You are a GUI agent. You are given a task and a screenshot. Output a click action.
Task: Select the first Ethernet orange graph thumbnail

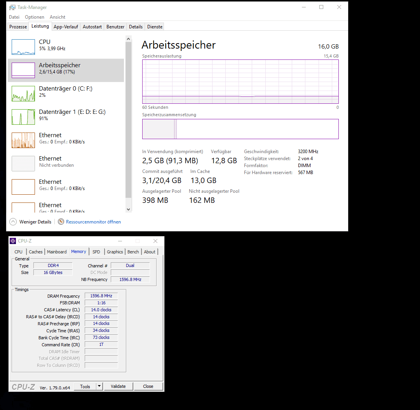pos(23,140)
